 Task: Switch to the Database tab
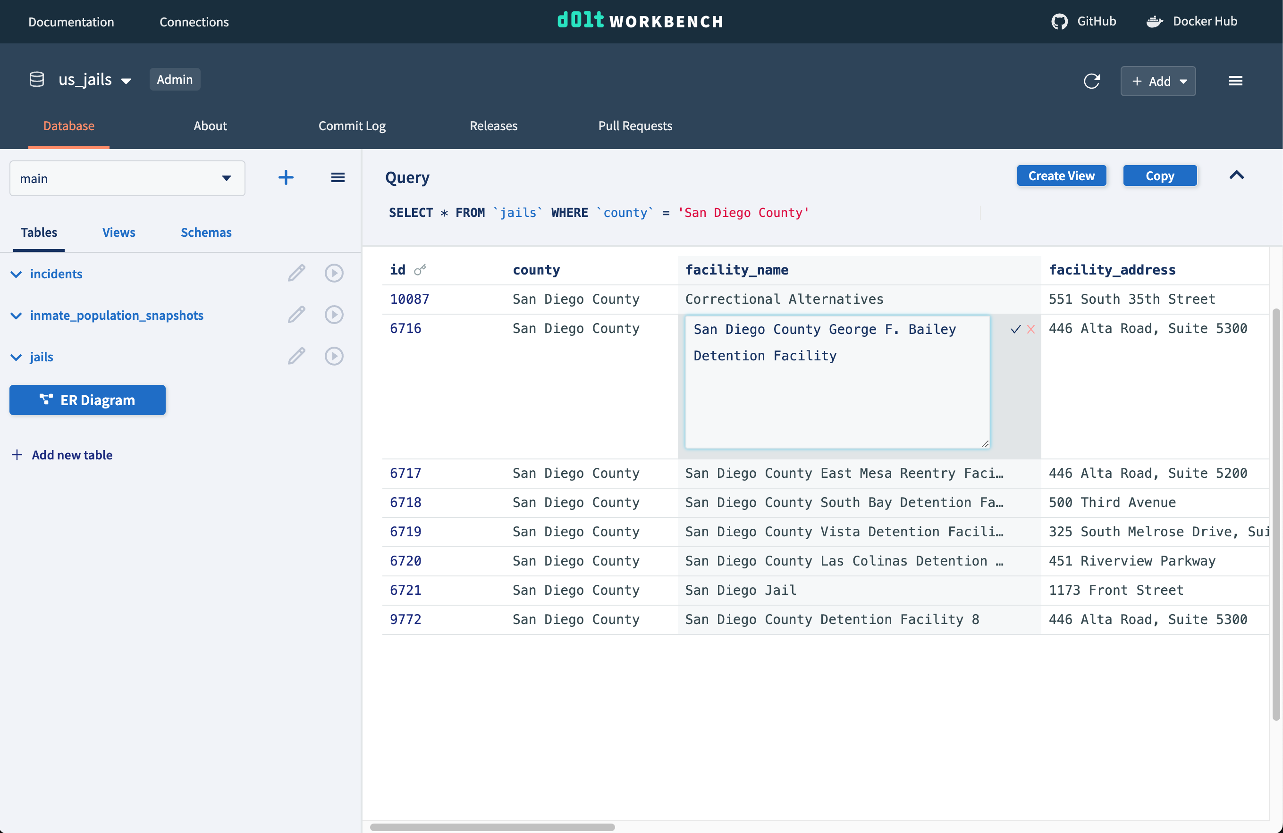(x=69, y=125)
